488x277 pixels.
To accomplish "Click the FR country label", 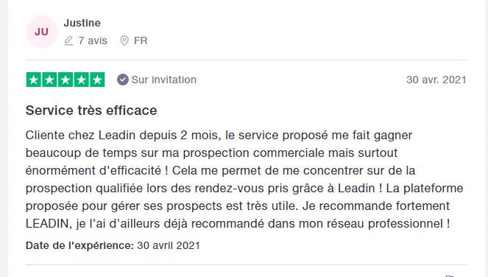I will coord(141,41).
